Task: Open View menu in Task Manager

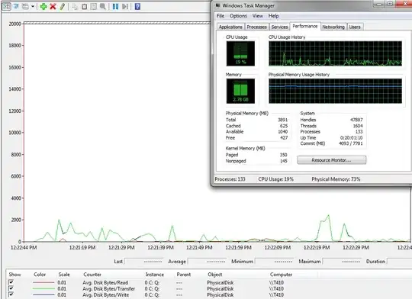Action: (x=258, y=16)
